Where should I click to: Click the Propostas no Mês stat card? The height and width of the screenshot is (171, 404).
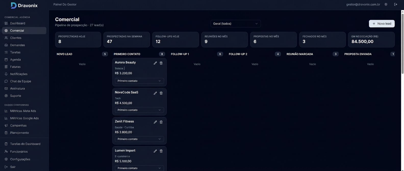[273, 39]
